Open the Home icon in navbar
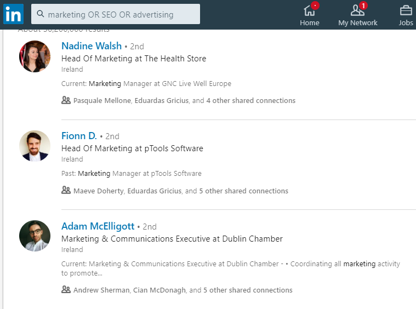This screenshot has height=309, width=416. click(309, 11)
